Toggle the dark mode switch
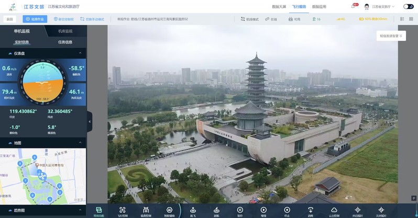 408,7
